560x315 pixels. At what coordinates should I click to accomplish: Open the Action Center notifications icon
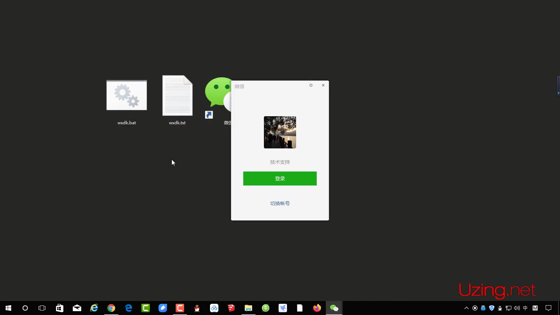click(548, 308)
